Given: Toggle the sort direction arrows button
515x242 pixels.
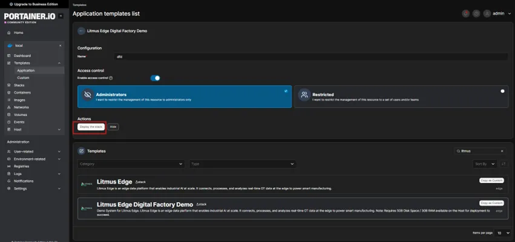Looking at the screenshot, I should click(504, 164).
